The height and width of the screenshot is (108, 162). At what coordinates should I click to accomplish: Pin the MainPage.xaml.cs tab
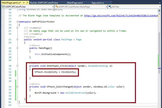point(24,3)
